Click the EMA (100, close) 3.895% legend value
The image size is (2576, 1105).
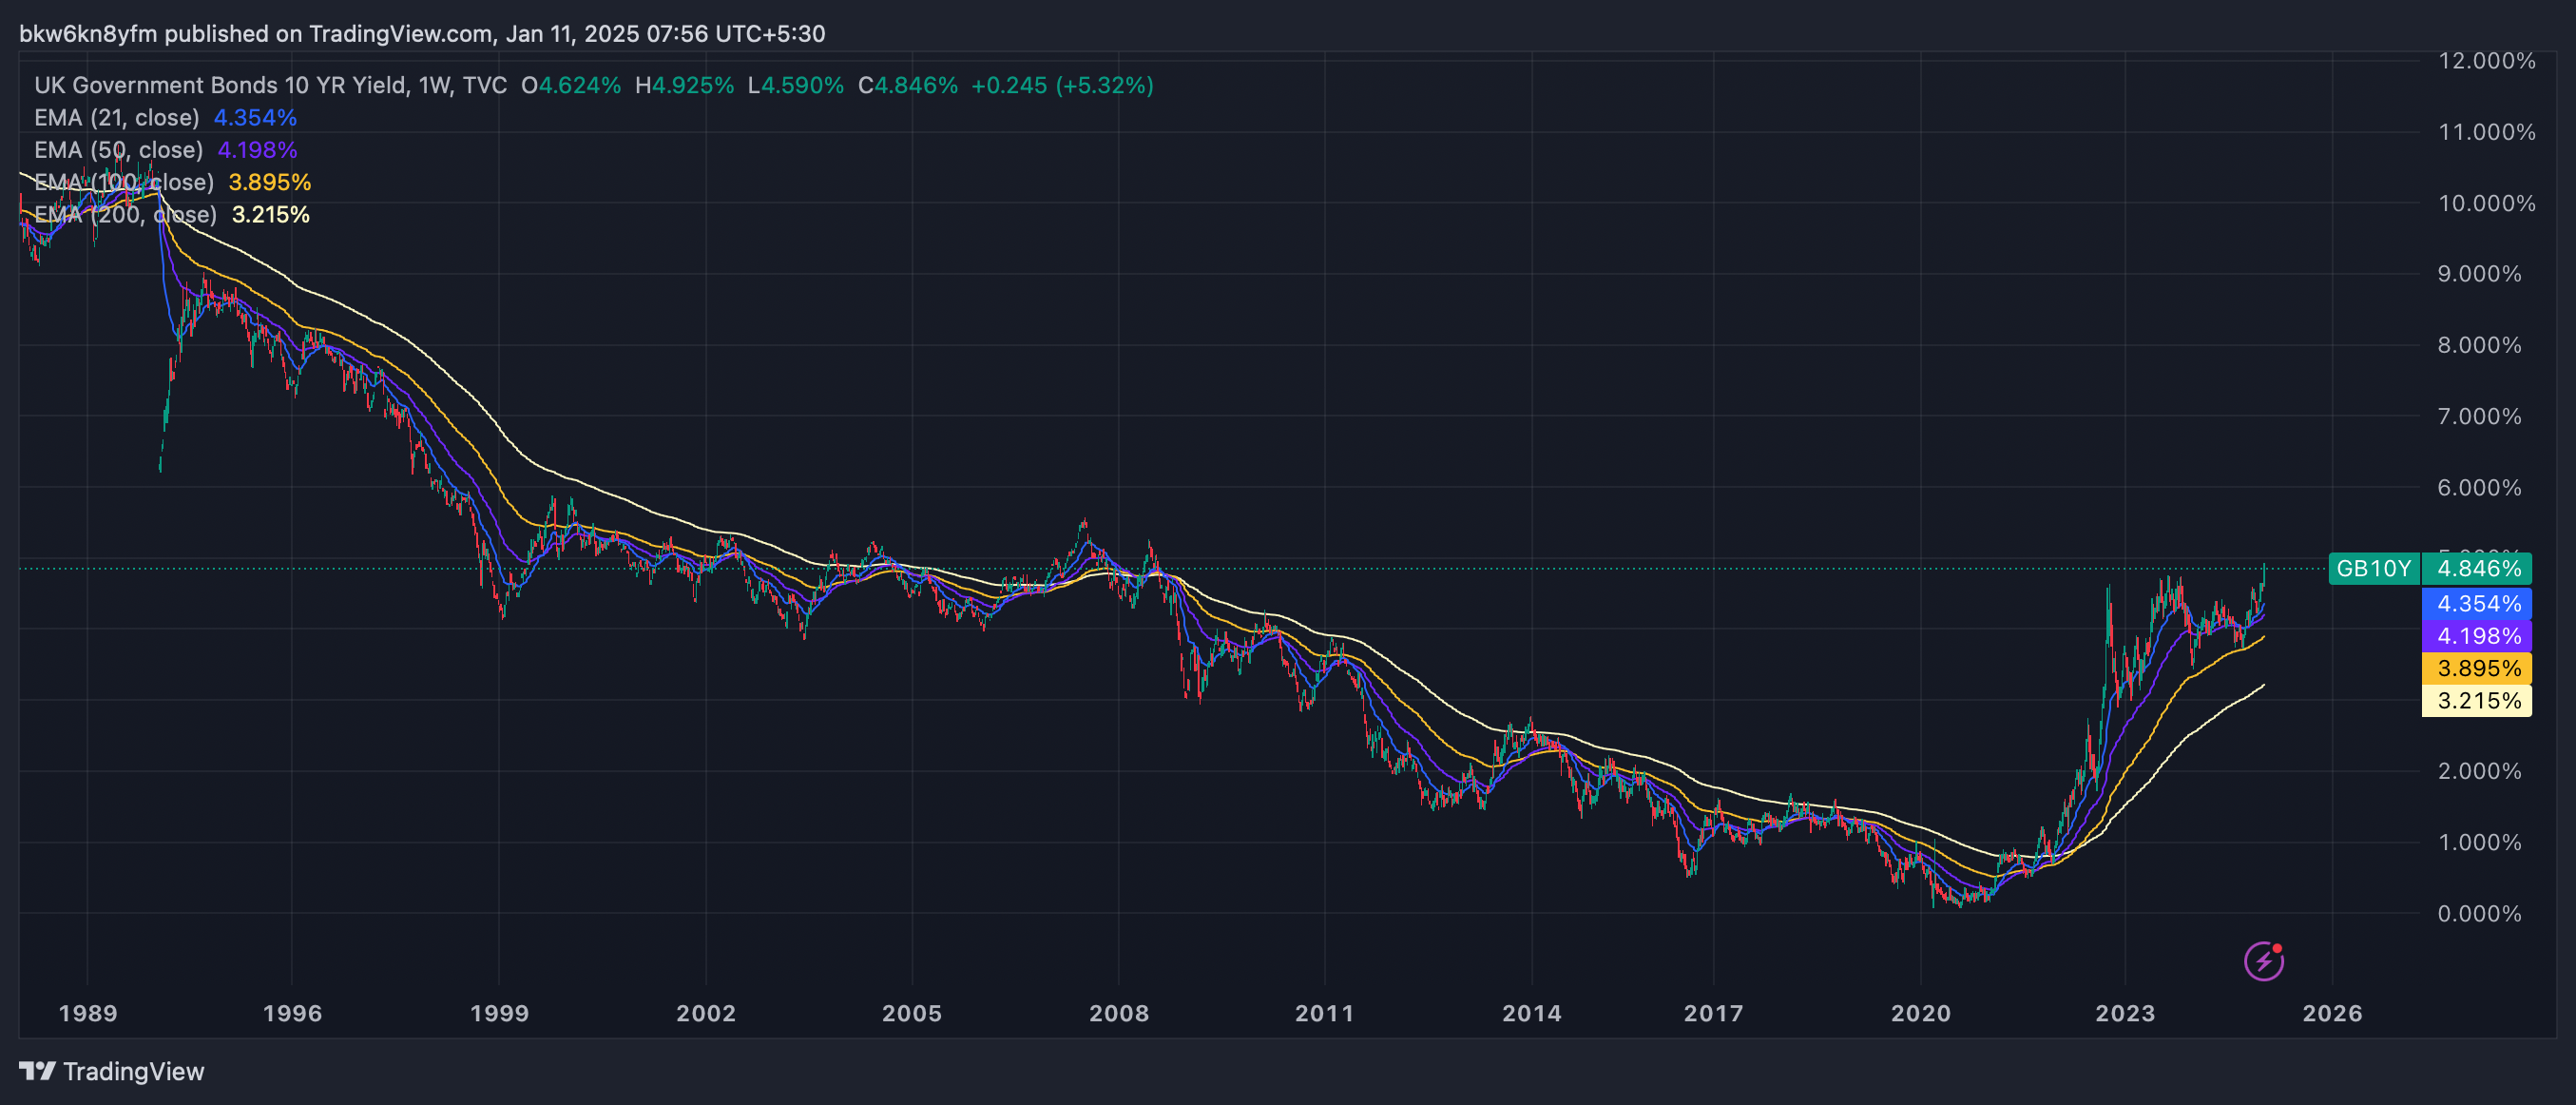(x=269, y=183)
